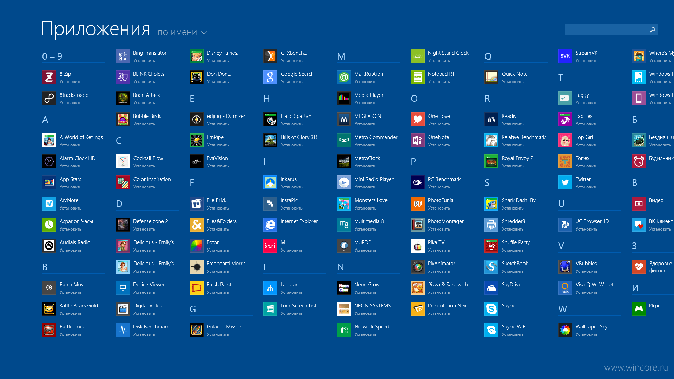Click the 8tracks radio icon
This screenshot has width=674, height=379.
pos(49,98)
